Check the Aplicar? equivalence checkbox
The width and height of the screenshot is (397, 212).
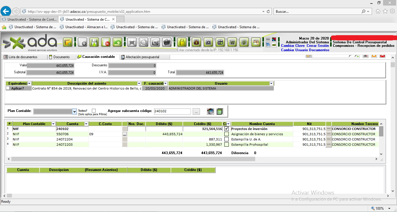tap(8, 88)
